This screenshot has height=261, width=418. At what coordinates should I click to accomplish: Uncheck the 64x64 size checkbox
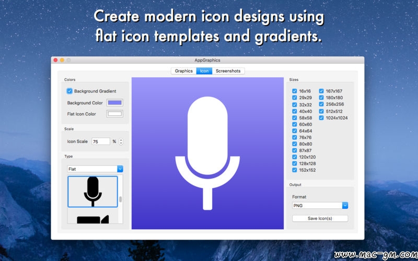pyautogui.click(x=294, y=131)
